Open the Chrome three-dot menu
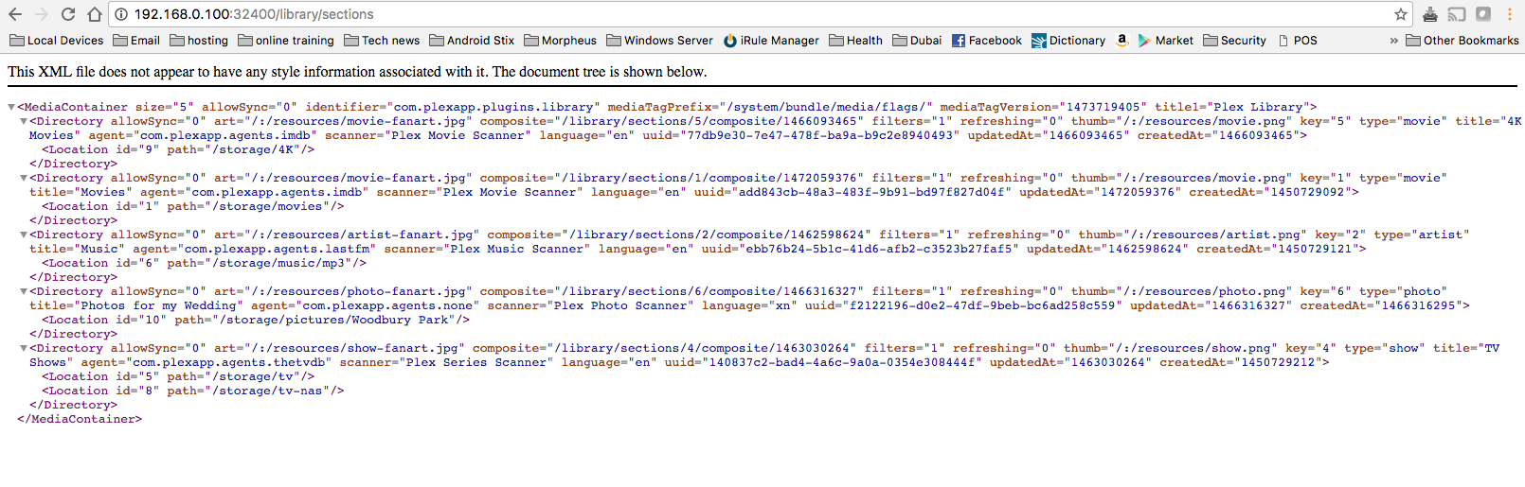The width and height of the screenshot is (1525, 487). (x=1510, y=14)
